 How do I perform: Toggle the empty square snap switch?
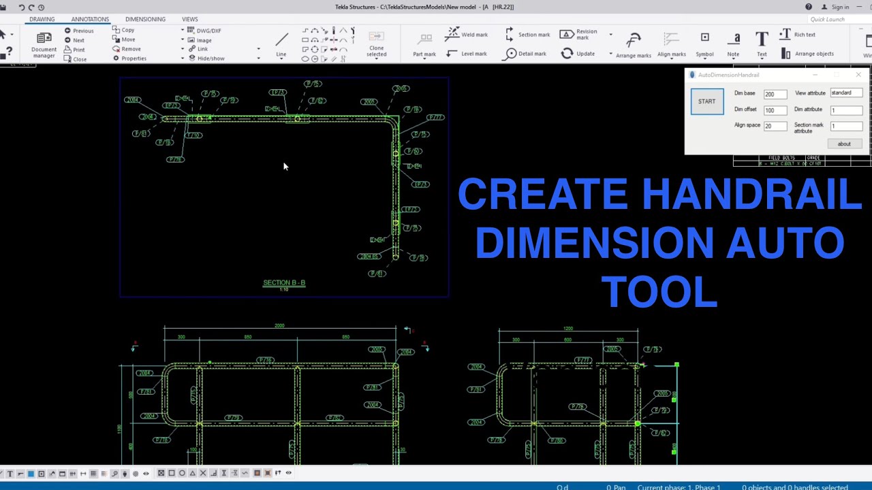pyautogui.click(x=172, y=473)
